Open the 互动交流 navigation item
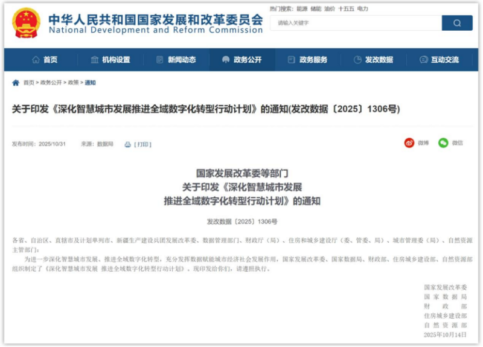 pyautogui.click(x=439, y=60)
